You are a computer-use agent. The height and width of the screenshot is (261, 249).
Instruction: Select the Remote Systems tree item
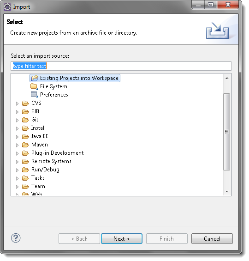click(x=51, y=162)
